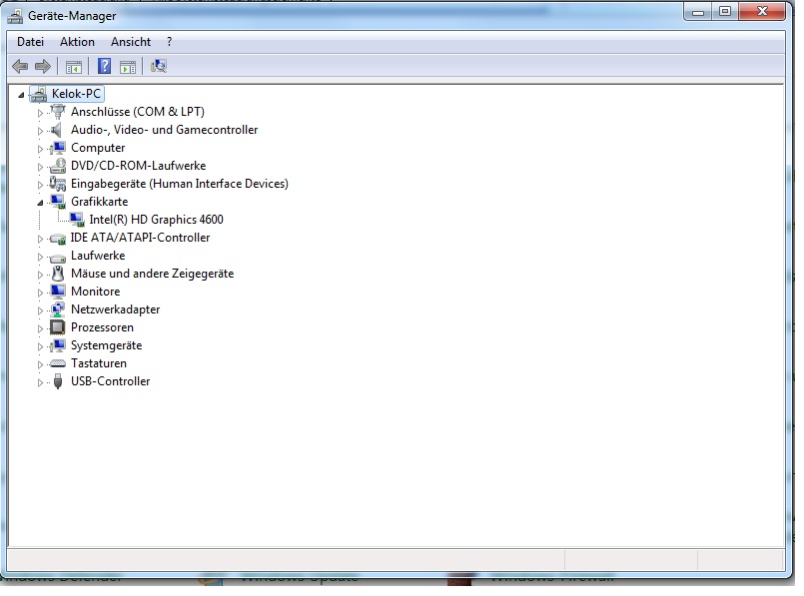Click the Systemgeräte icon
This screenshot has height=596, width=804.
coord(58,345)
